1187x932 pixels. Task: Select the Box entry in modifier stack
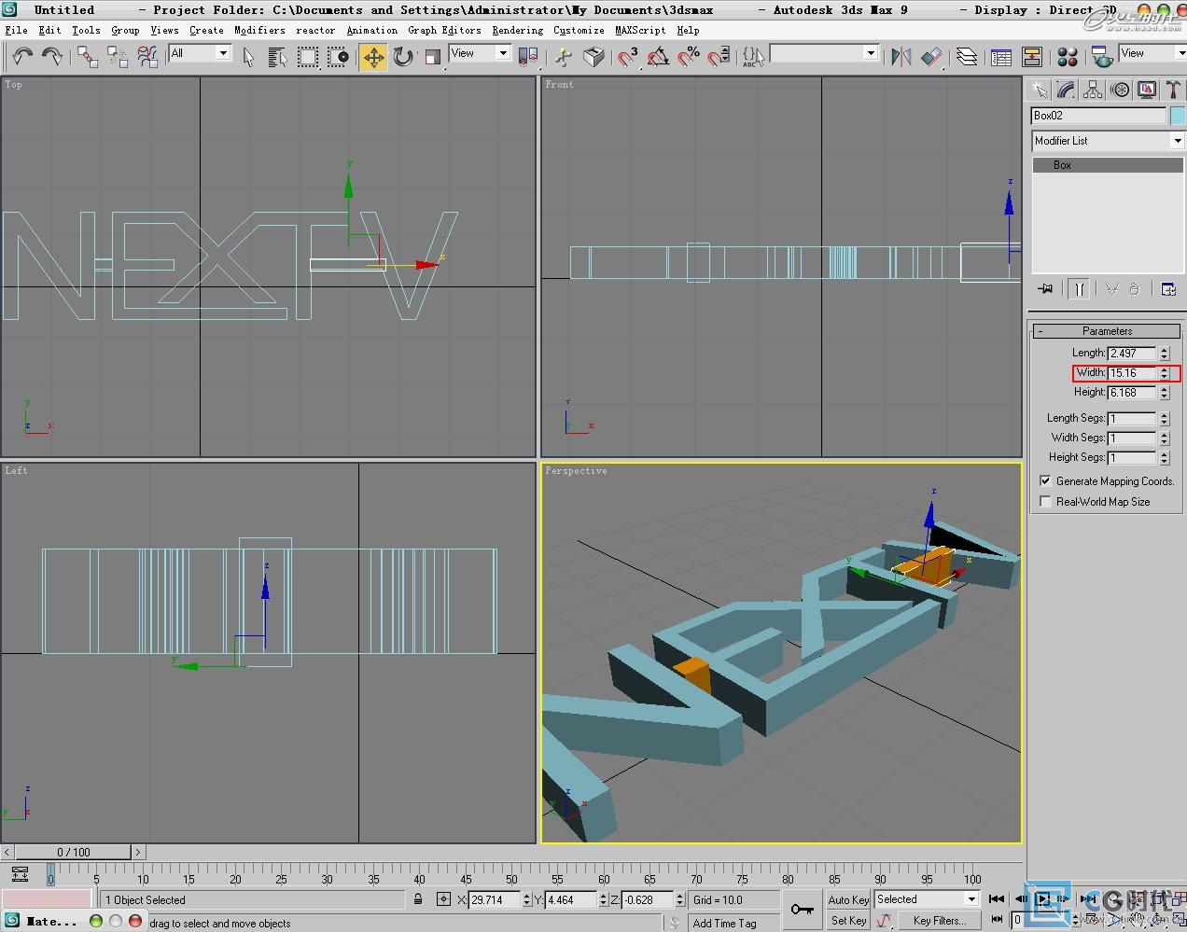pyautogui.click(x=1108, y=165)
